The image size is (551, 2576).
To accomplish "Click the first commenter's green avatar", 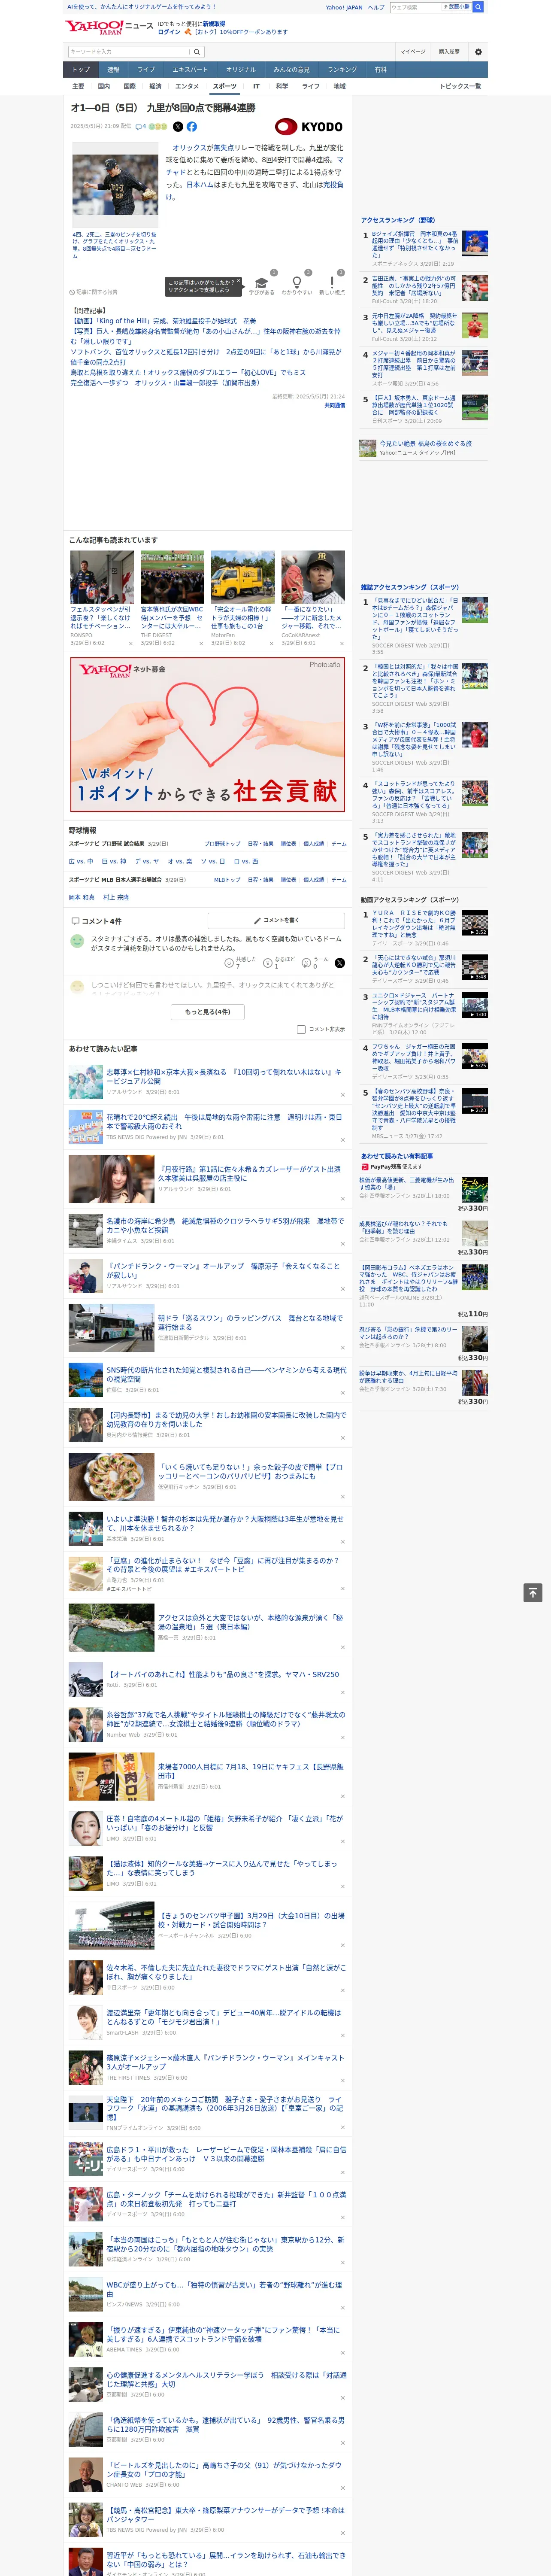I will 77,941.
